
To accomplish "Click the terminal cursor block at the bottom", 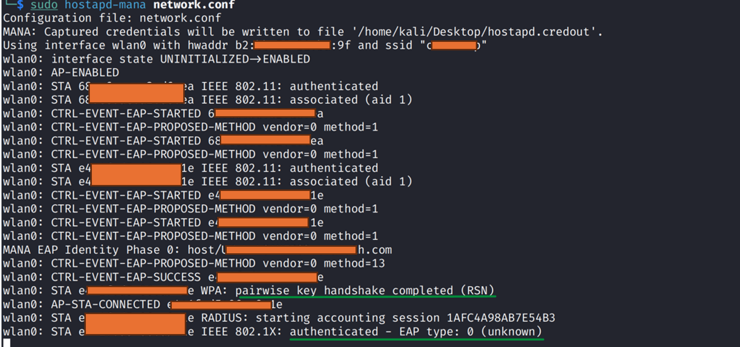I will pyautogui.click(x=6, y=343).
